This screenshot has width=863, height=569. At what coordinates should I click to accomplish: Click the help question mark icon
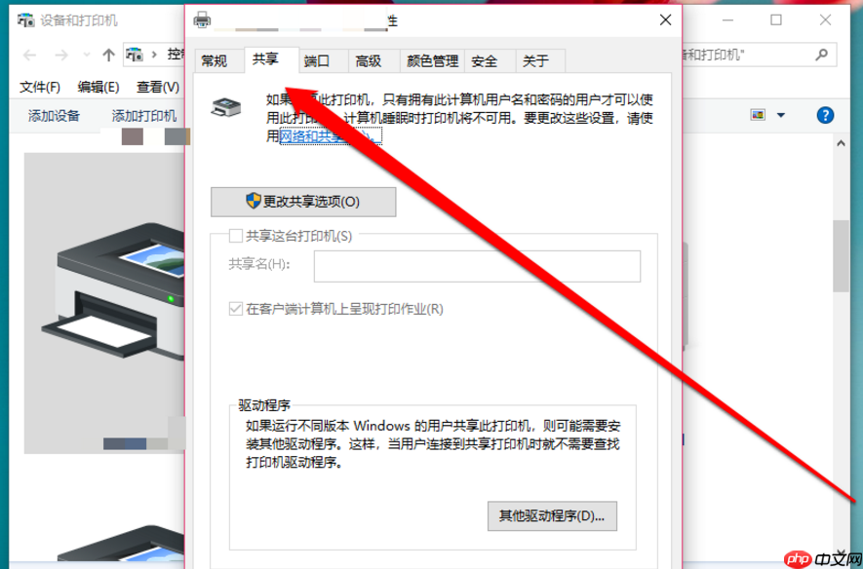pos(825,114)
